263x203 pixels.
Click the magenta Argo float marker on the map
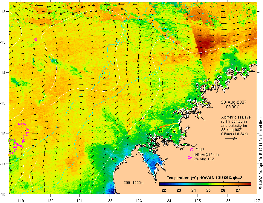click(x=36, y=39)
